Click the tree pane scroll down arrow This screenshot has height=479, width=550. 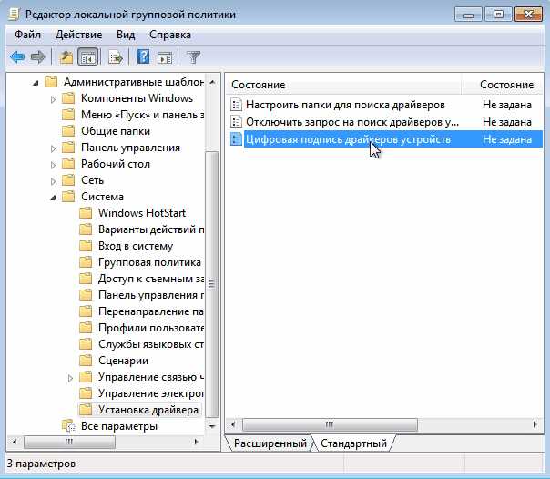tap(212, 426)
